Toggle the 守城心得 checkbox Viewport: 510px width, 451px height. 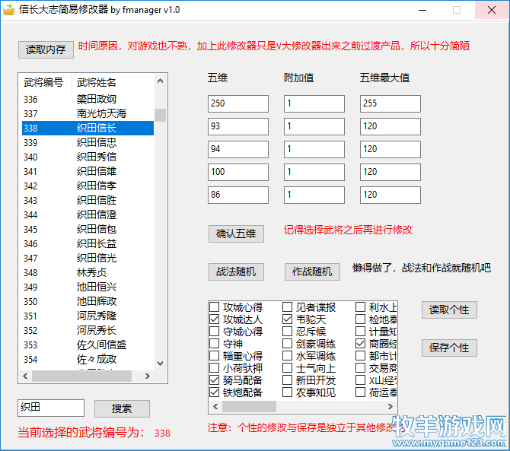point(215,332)
